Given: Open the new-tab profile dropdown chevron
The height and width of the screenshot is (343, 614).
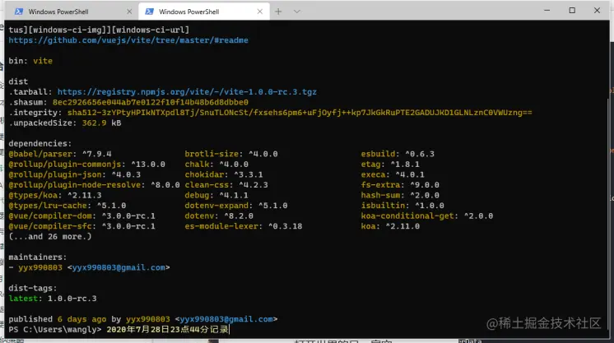Looking at the screenshot, I should 297,12.
